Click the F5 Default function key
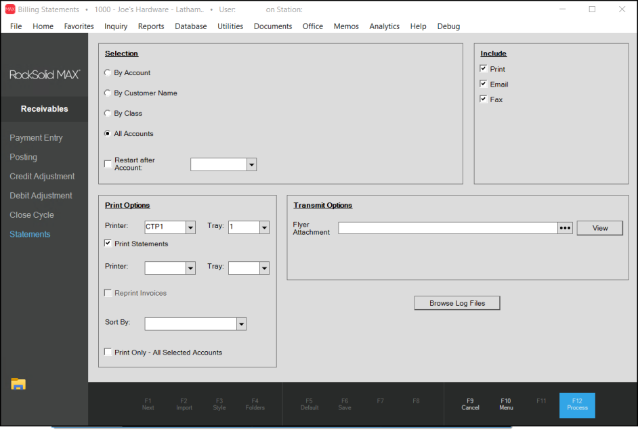 tap(310, 404)
